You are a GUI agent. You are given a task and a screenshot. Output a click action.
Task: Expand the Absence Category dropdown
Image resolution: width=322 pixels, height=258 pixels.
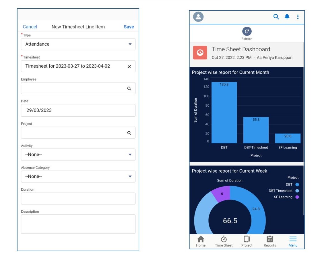coord(78,176)
